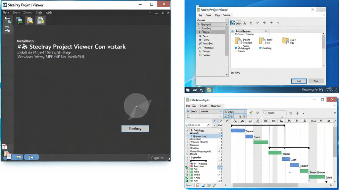The height and width of the screenshot is (190, 339).
Task: Click the multicolor filter icon in Gantt toolbar
Action: point(251,113)
